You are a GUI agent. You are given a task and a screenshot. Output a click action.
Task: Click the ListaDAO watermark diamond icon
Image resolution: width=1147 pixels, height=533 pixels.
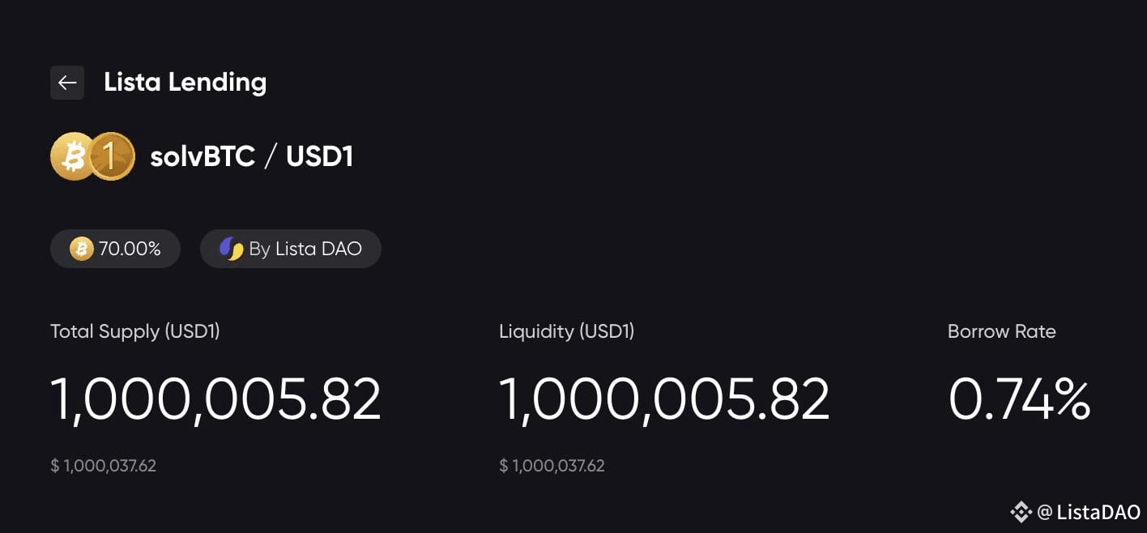coord(1020,511)
